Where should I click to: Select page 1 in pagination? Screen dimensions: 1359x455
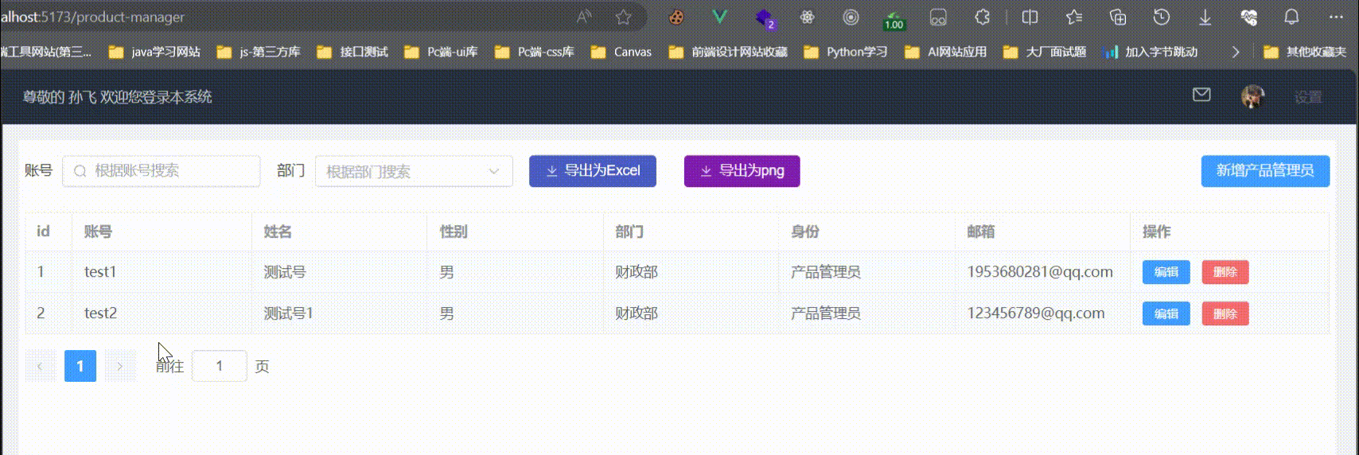coord(80,366)
